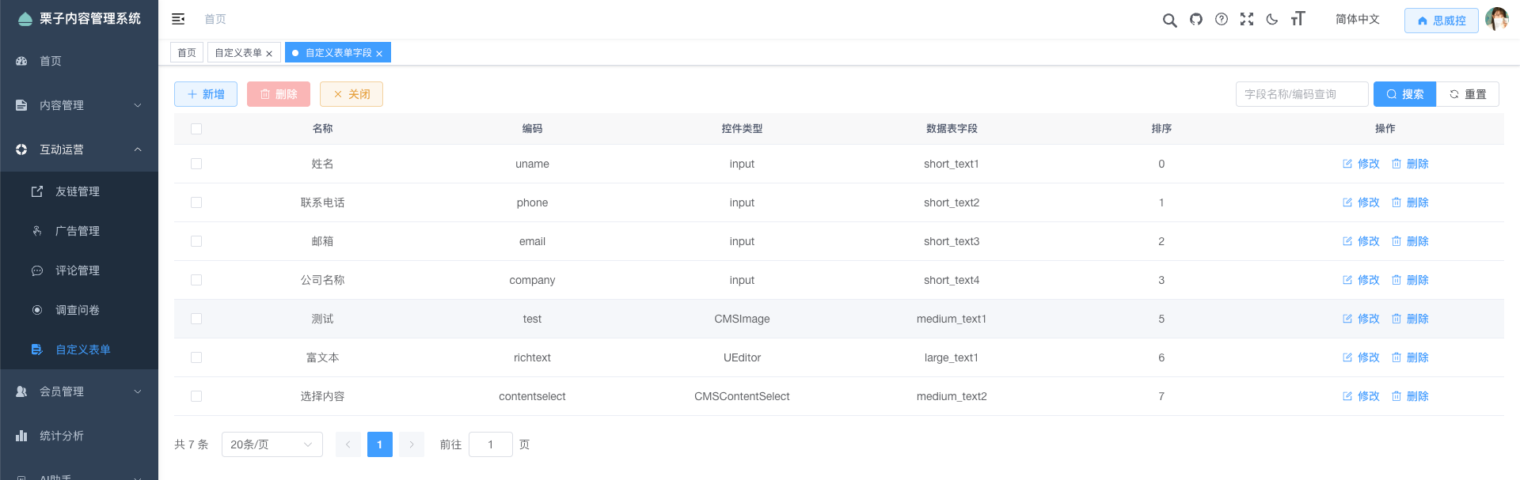Toggle fullscreen mode icon

tap(1247, 19)
